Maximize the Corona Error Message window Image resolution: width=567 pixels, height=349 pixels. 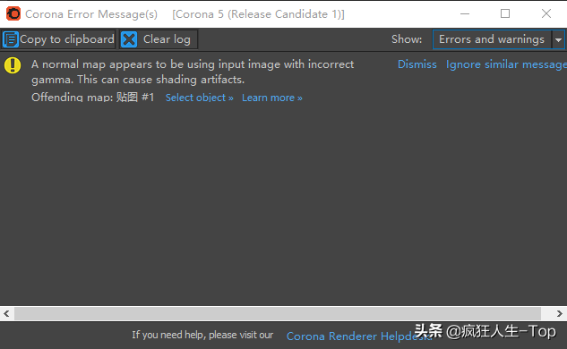click(x=505, y=13)
